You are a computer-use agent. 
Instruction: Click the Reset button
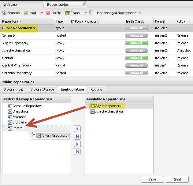(x=177, y=179)
